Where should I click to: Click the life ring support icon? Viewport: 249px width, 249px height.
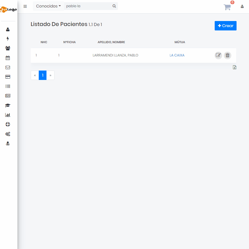[8, 124]
